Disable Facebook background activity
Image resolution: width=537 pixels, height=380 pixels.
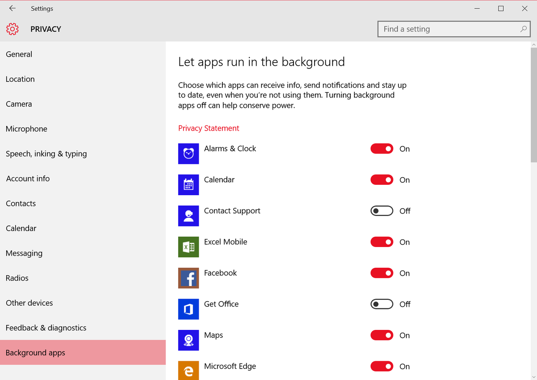coord(382,273)
